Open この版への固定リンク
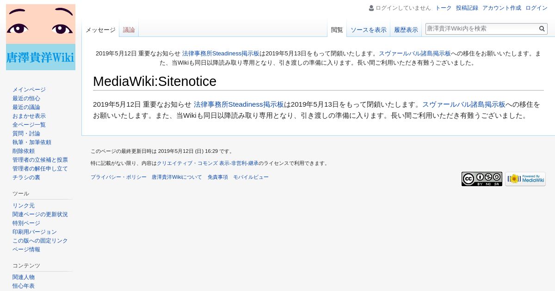This screenshot has width=555, height=291. 40,241
